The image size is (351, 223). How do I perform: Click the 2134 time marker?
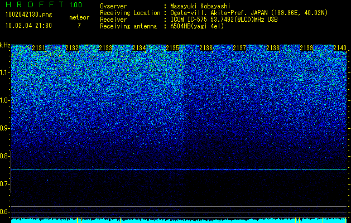pos(139,48)
